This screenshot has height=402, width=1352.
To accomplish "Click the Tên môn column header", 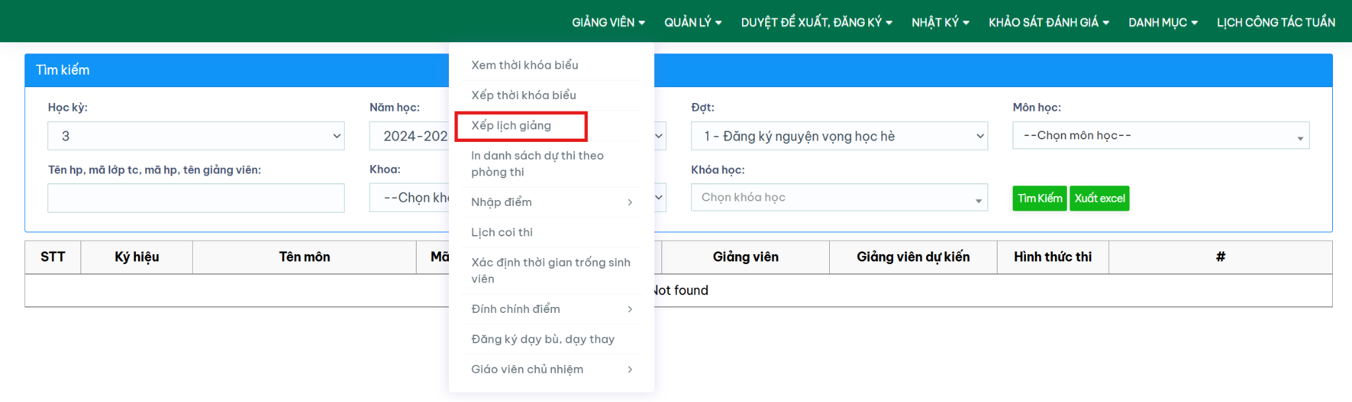I will (304, 257).
